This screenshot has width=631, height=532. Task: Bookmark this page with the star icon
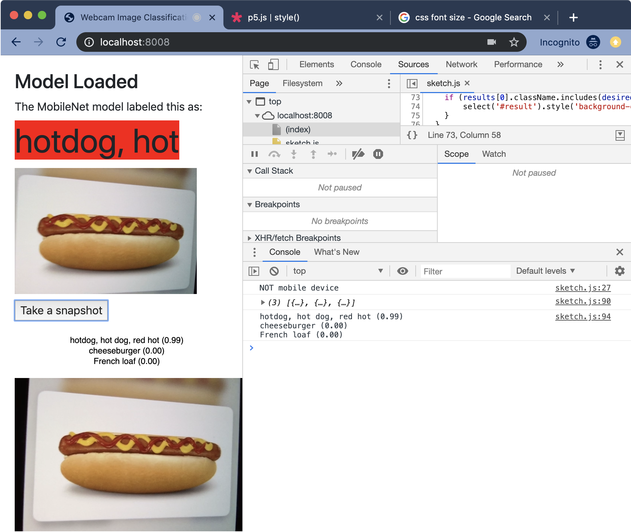(514, 42)
